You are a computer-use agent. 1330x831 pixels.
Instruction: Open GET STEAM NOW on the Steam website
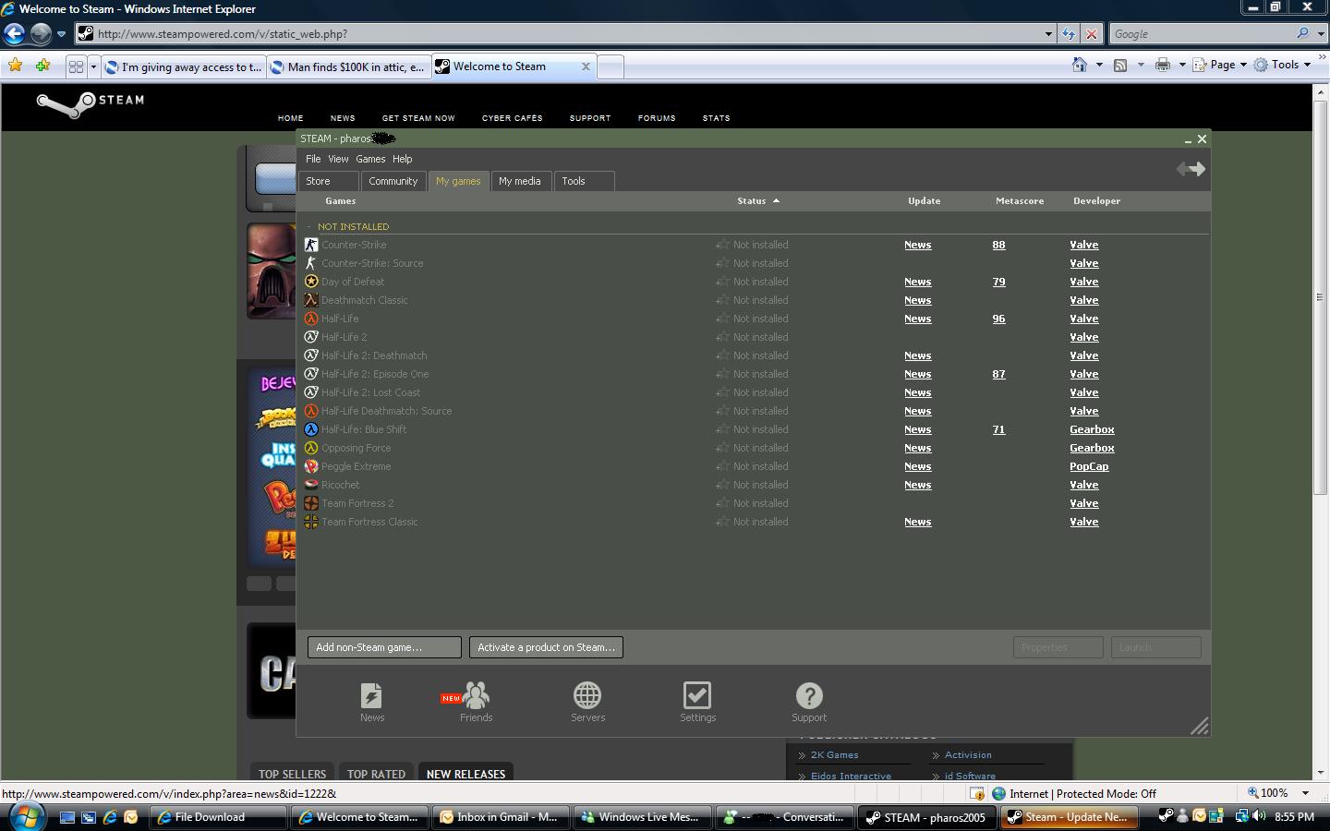(418, 118)
